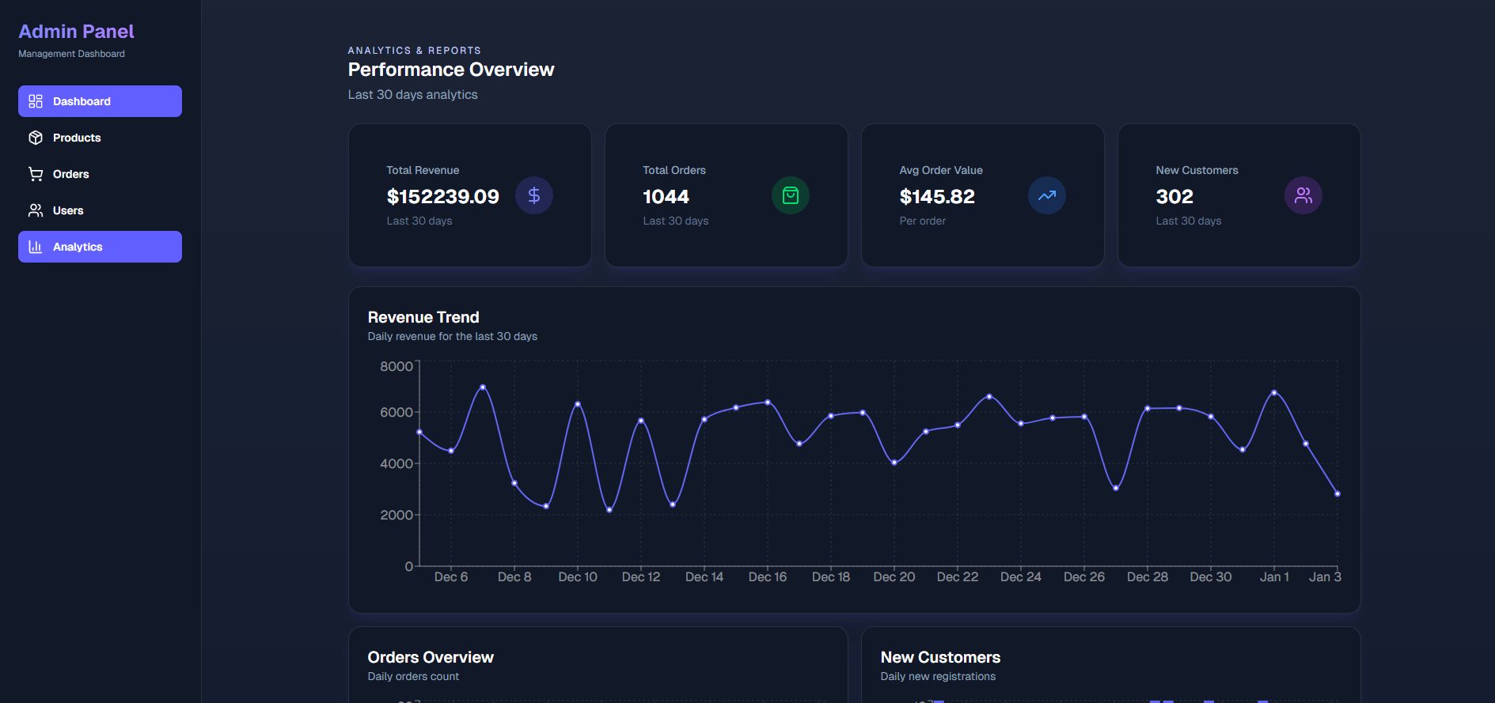Image resolution: width=1495 pixels, height=703 pixels.
Task: Click the Admin Panel logo title
Action: [x=76, y=32]
